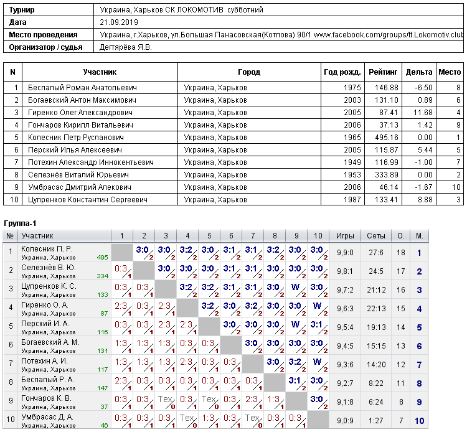
Task: Select Селезнёв В. Ю. in group table
Action: click(48, 268)
